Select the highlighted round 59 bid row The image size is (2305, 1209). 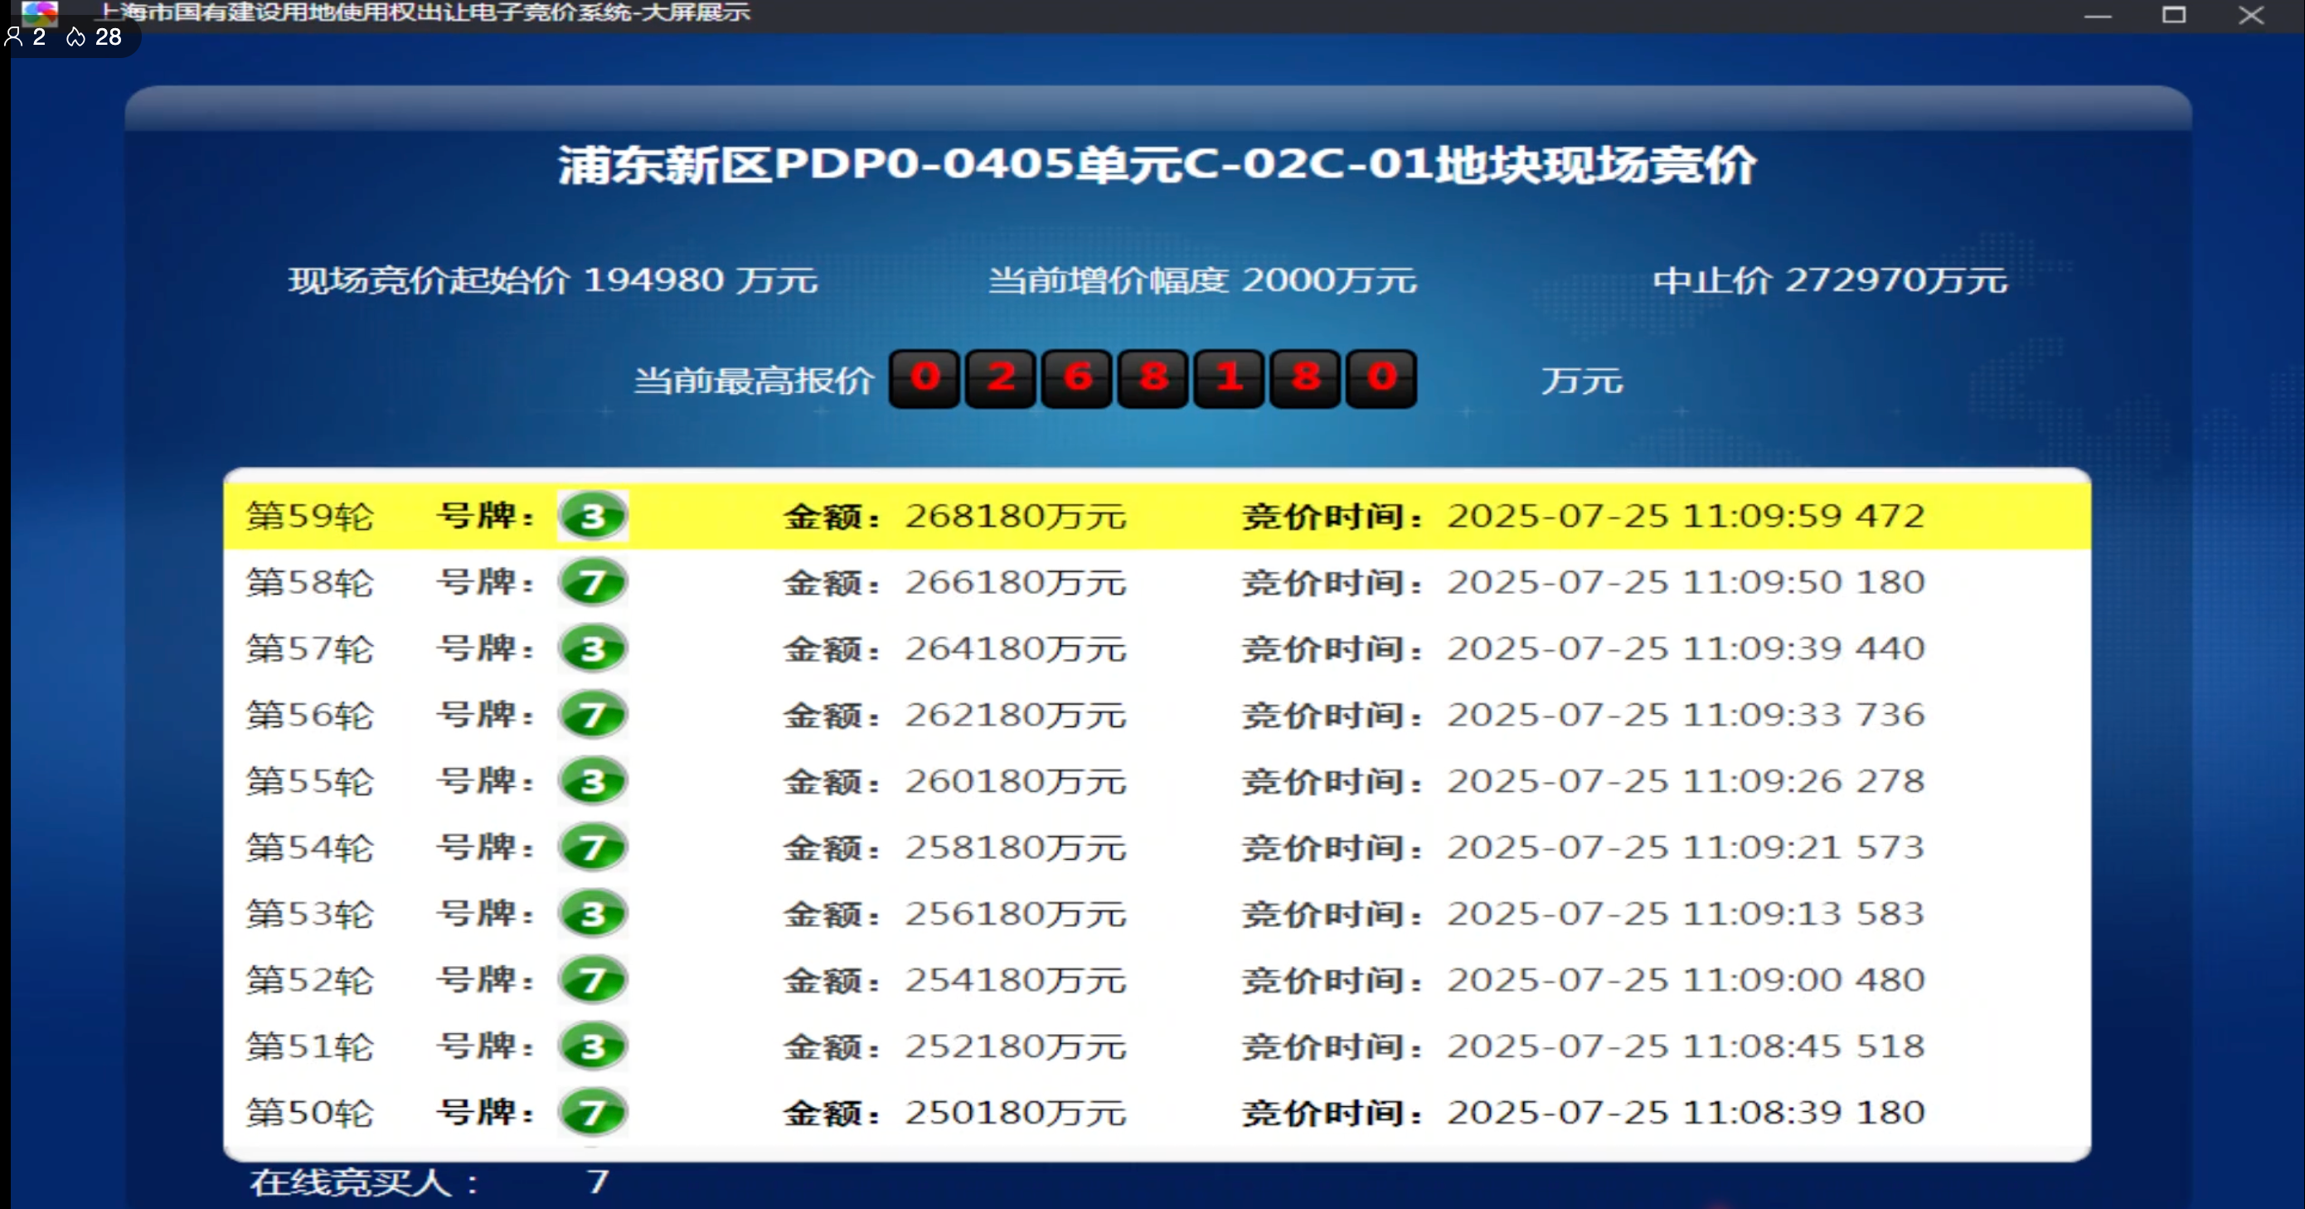(1156, 517)
